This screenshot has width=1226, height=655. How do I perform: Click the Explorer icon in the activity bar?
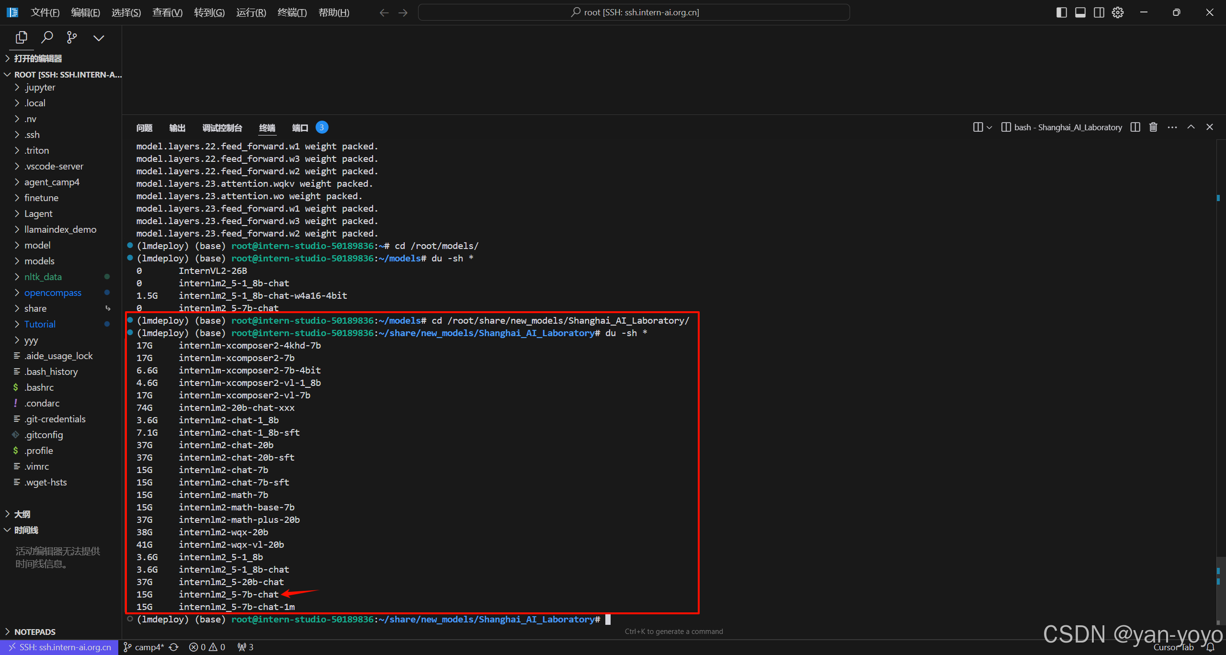pos(21,37)
